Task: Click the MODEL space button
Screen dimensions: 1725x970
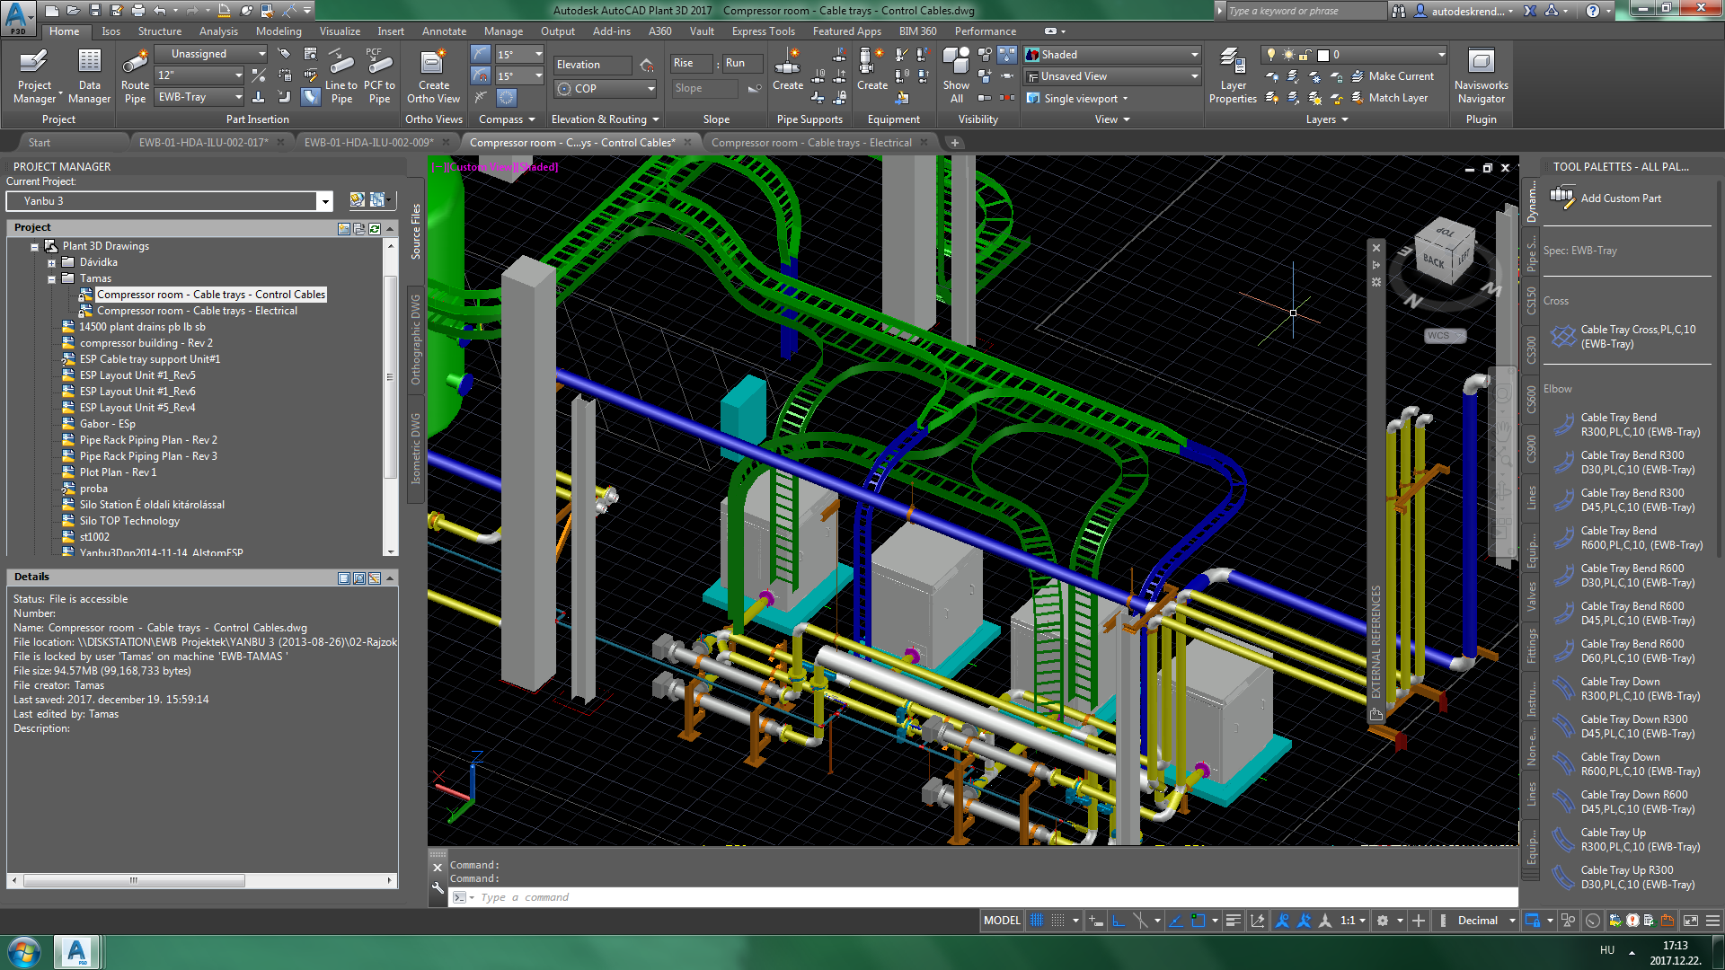Action: (x=1001, y=921)
